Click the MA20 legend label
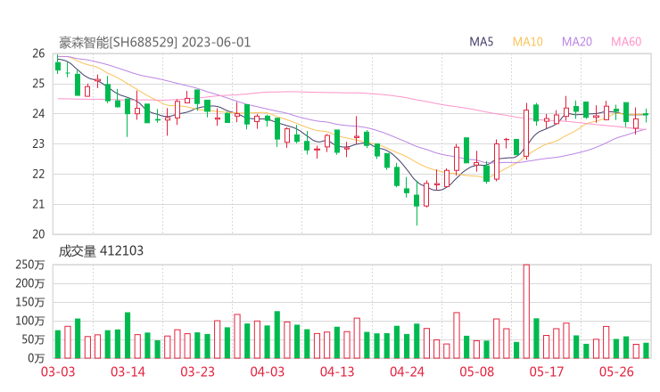660x392 pixels. coord(577,42)
